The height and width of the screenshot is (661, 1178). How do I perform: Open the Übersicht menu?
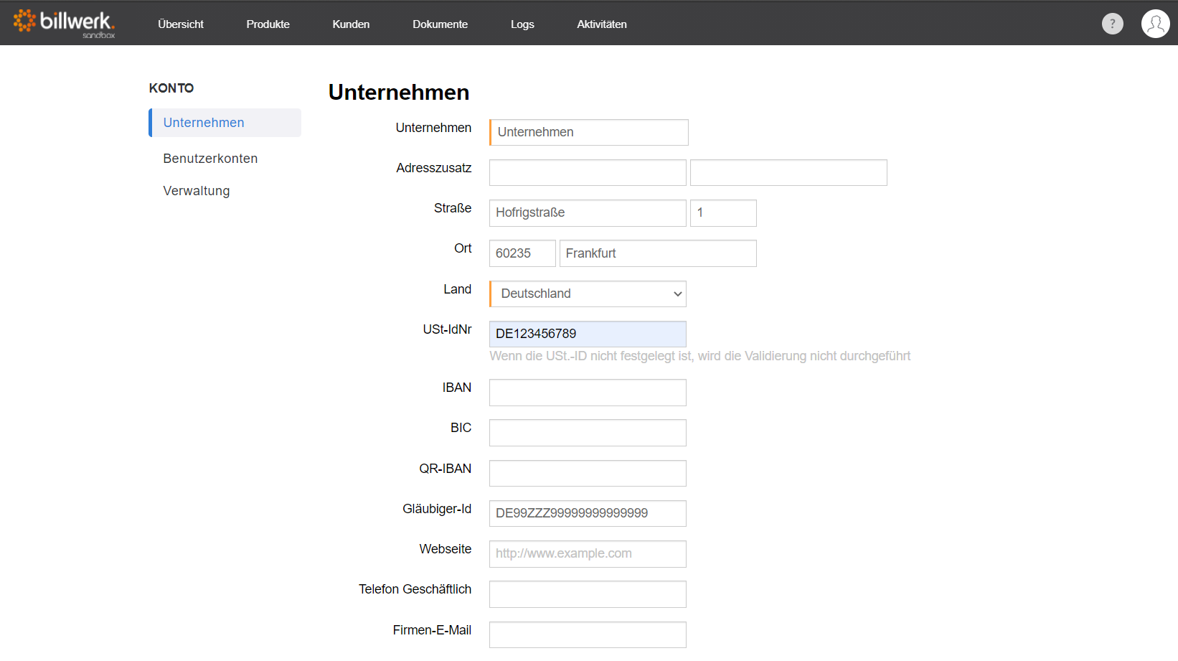[181, 24]
